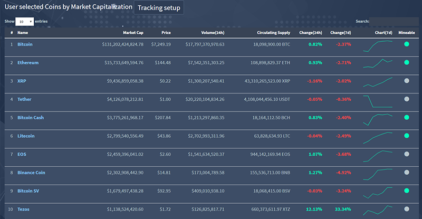Open the Binance Coin link
The height and width of the screenshot is (219, 422).
point(31,173)
